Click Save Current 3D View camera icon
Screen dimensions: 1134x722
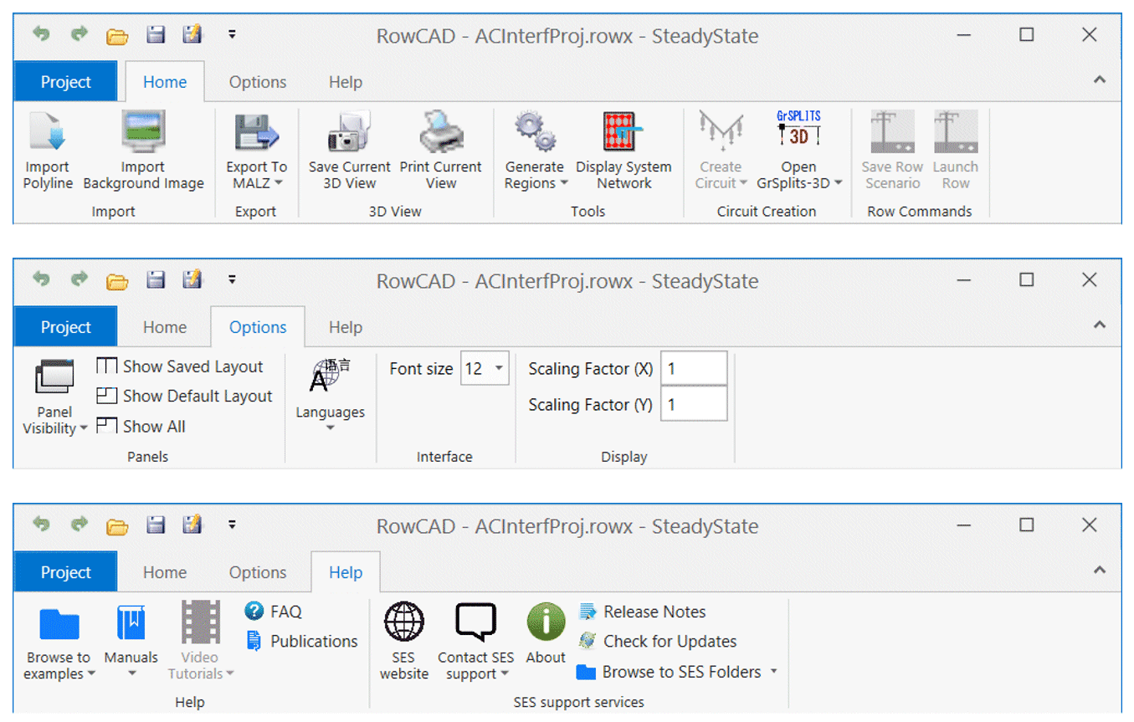tap(349, 133)
